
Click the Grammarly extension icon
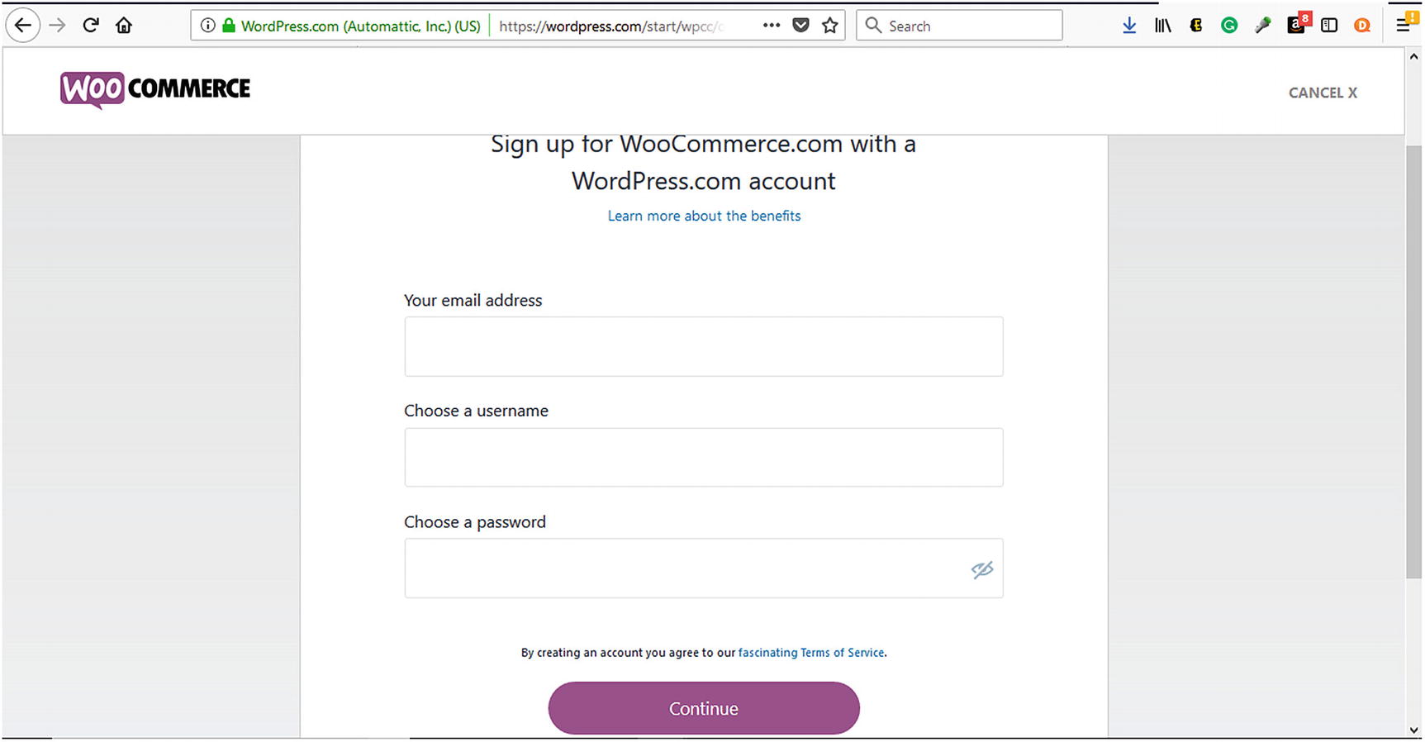[x=1229, y=26]
